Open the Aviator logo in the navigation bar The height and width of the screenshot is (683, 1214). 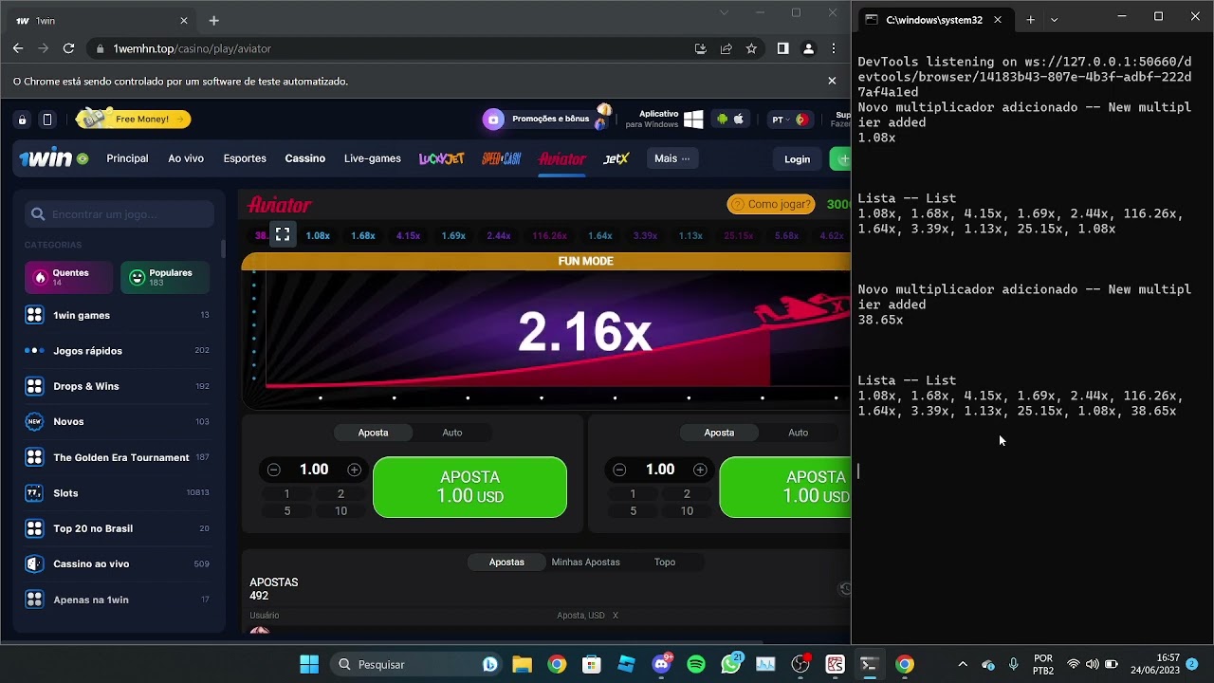[x=562, y=158]
